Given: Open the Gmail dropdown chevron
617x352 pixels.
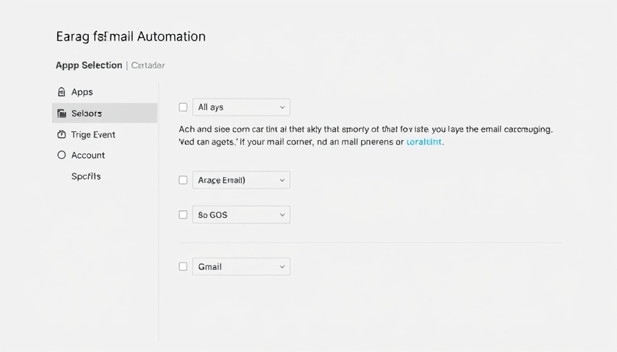Looking at the screenshot, I should [x=282, y=267].
